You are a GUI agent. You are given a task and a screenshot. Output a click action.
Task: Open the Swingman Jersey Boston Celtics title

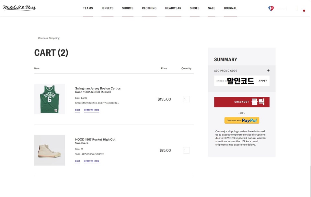coord(98,90)
